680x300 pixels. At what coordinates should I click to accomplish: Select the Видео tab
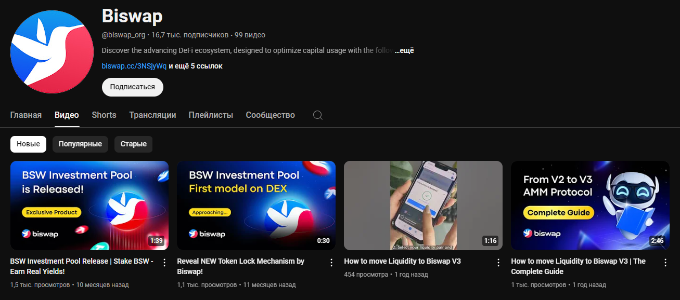pos(67,115)
